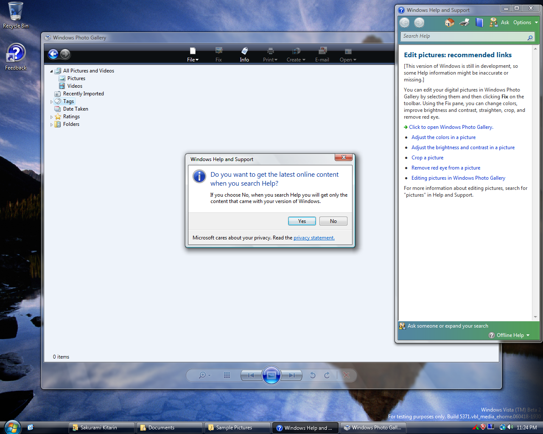Open the Options menu in Help

point(525,22)
